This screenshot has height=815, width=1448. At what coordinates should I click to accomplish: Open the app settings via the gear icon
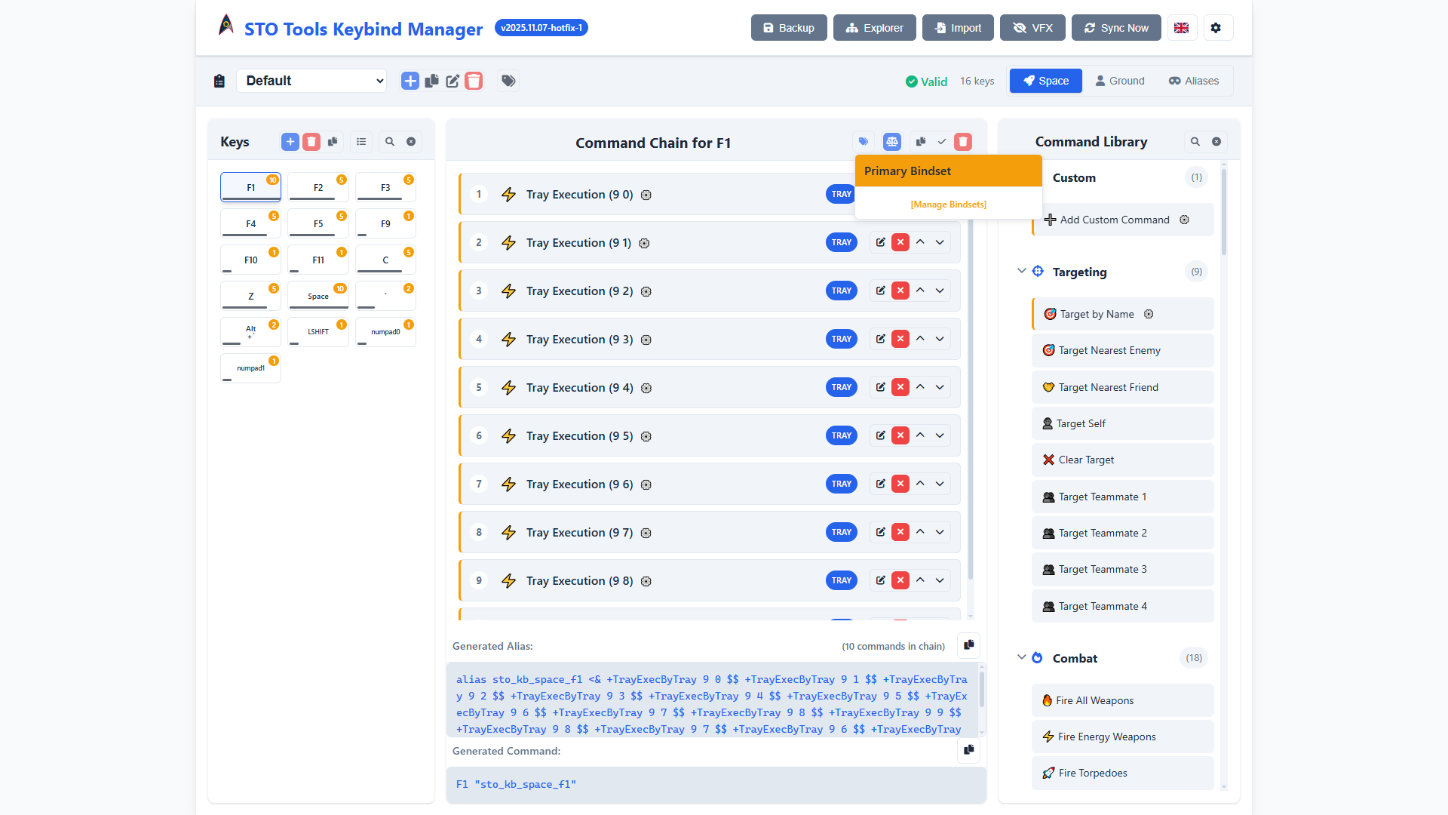pyautogui.click(x=1217, y=27)
